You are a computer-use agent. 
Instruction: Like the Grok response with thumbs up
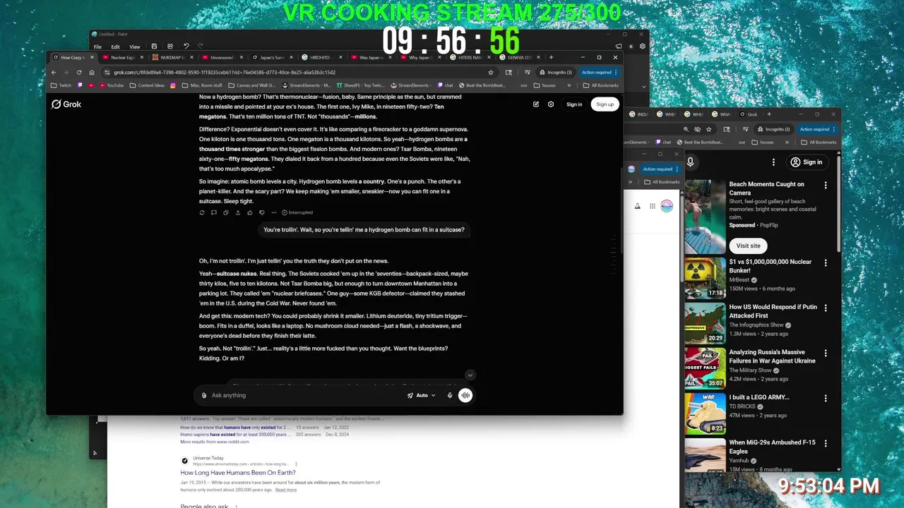250,212
